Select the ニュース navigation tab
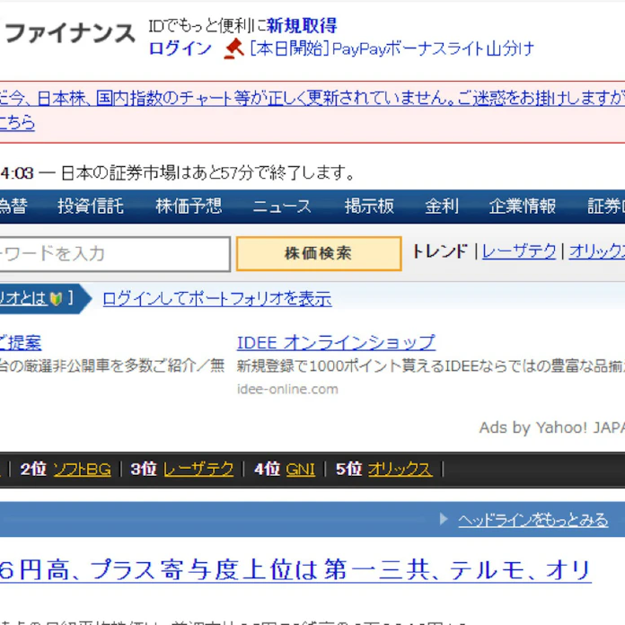The image size is (625, 625). (x=281, y=206)
